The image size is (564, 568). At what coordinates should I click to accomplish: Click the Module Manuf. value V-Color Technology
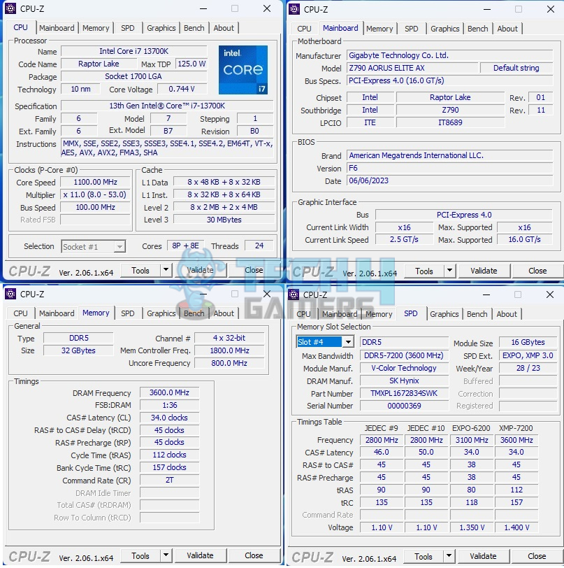[404, 368]
